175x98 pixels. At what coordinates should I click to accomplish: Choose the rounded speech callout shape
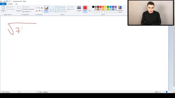coord(60,11)
